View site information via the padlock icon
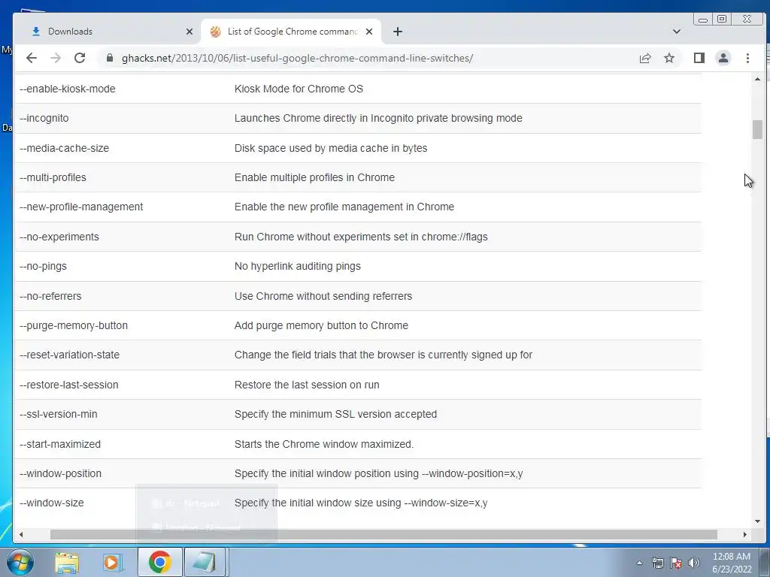The width and height of the screenshot is (770, 577). click(x=110, y=58)
